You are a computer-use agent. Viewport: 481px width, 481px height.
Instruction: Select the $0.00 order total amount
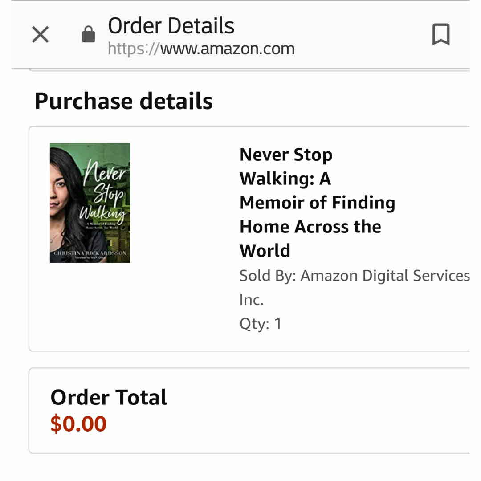(78, 424)
